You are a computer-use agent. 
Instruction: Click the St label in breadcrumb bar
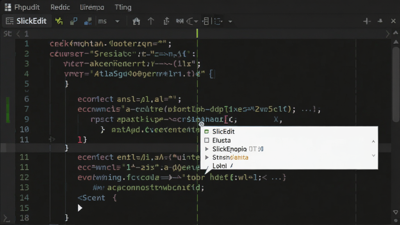pyautogui.click(x=7, y=34)
